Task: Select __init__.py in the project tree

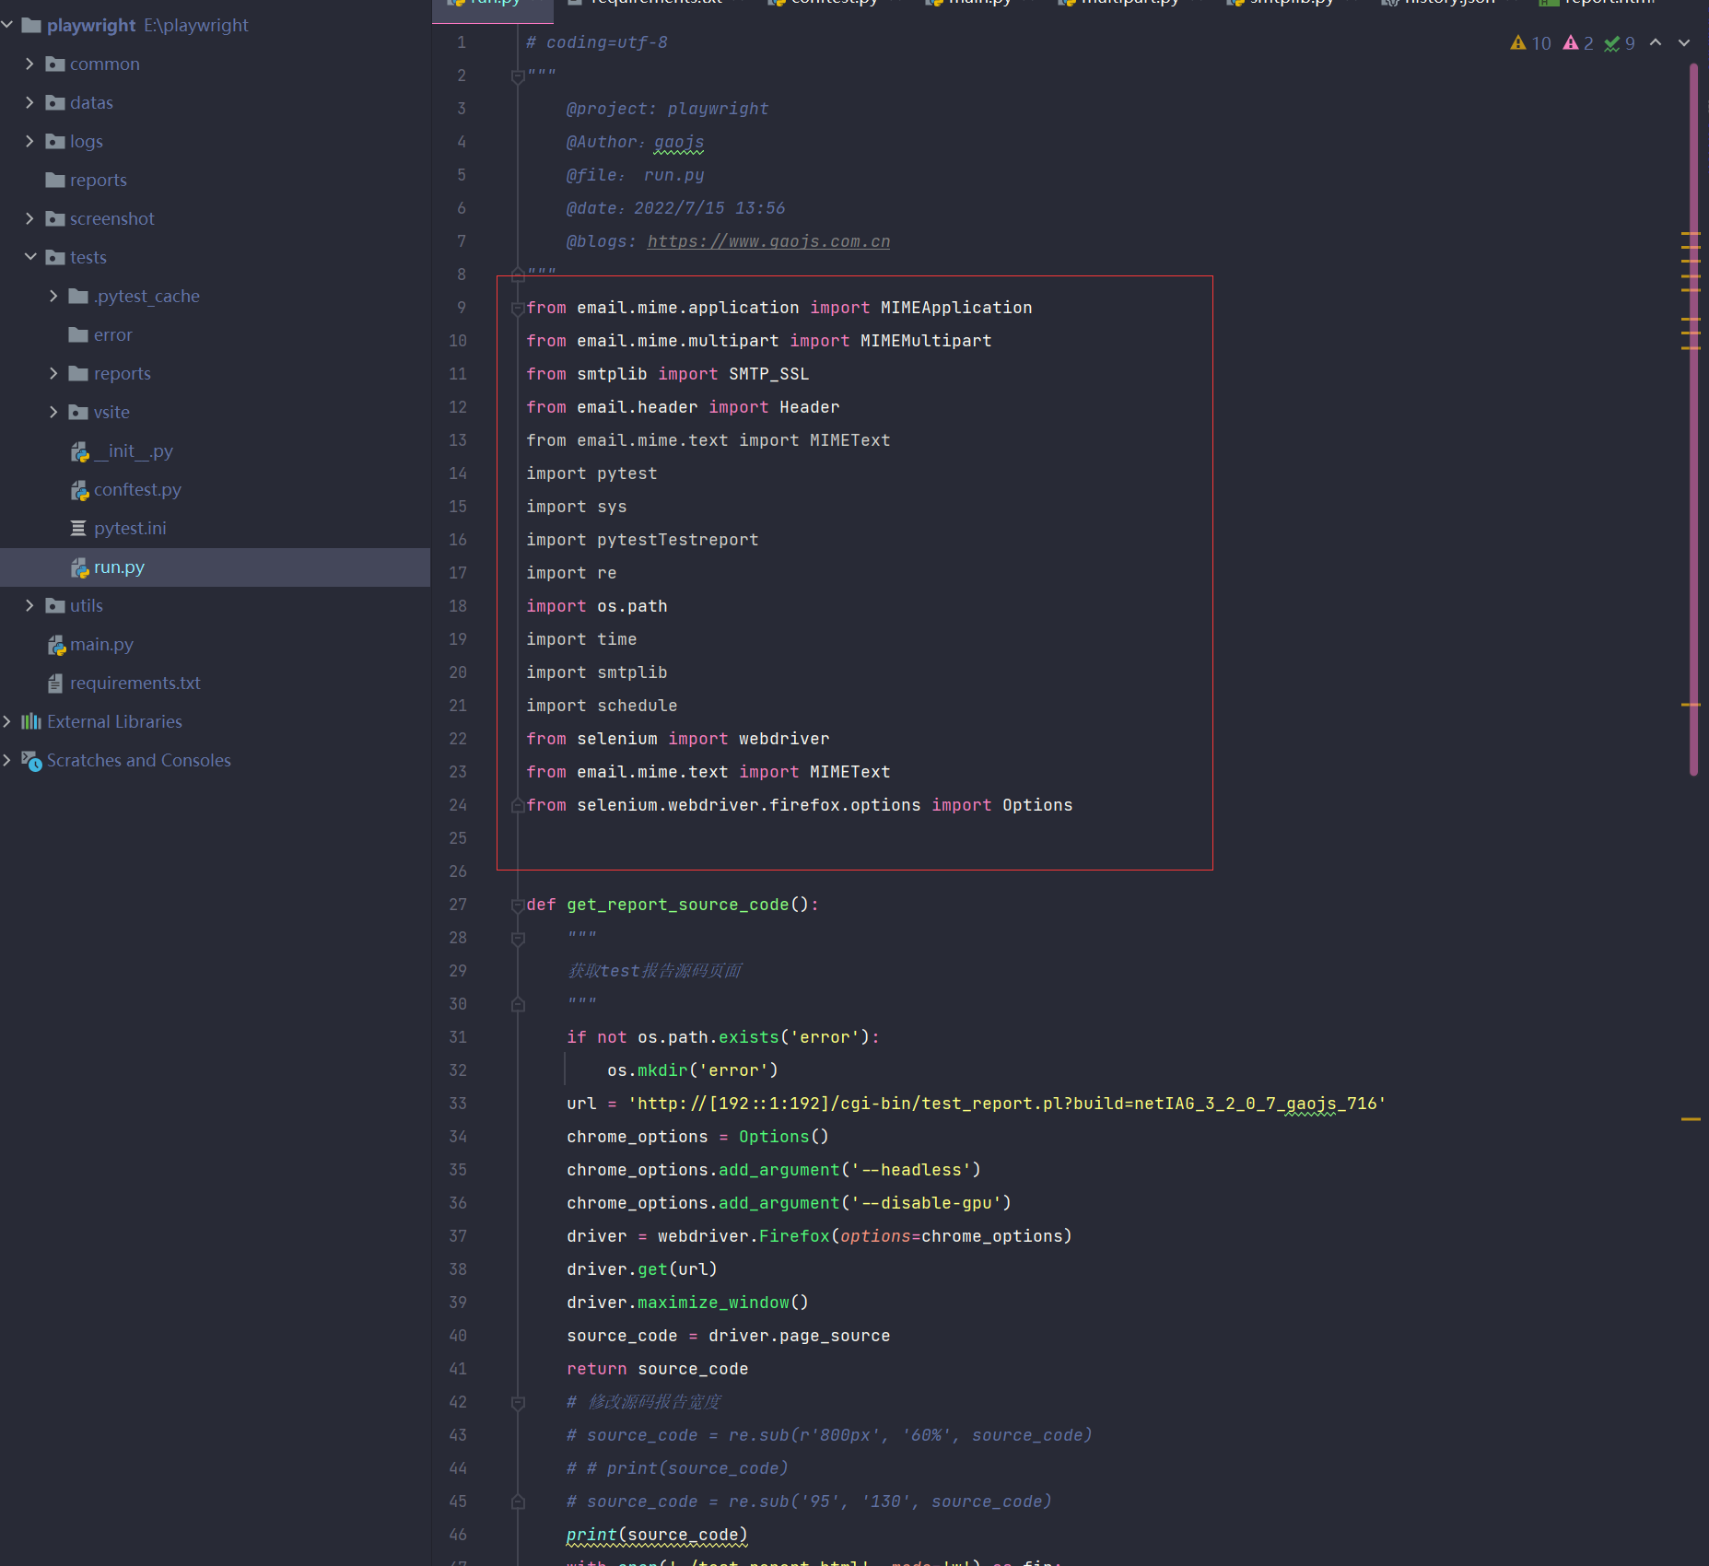Action: tap(134, 450)
